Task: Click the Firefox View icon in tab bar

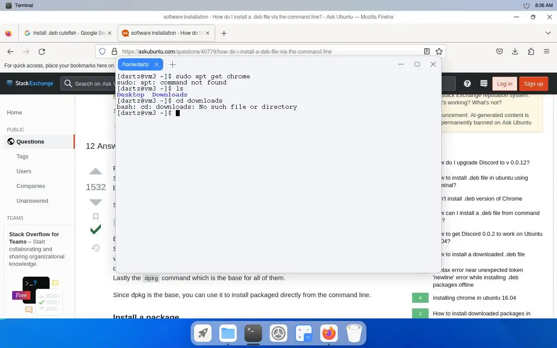Action: 8,33
